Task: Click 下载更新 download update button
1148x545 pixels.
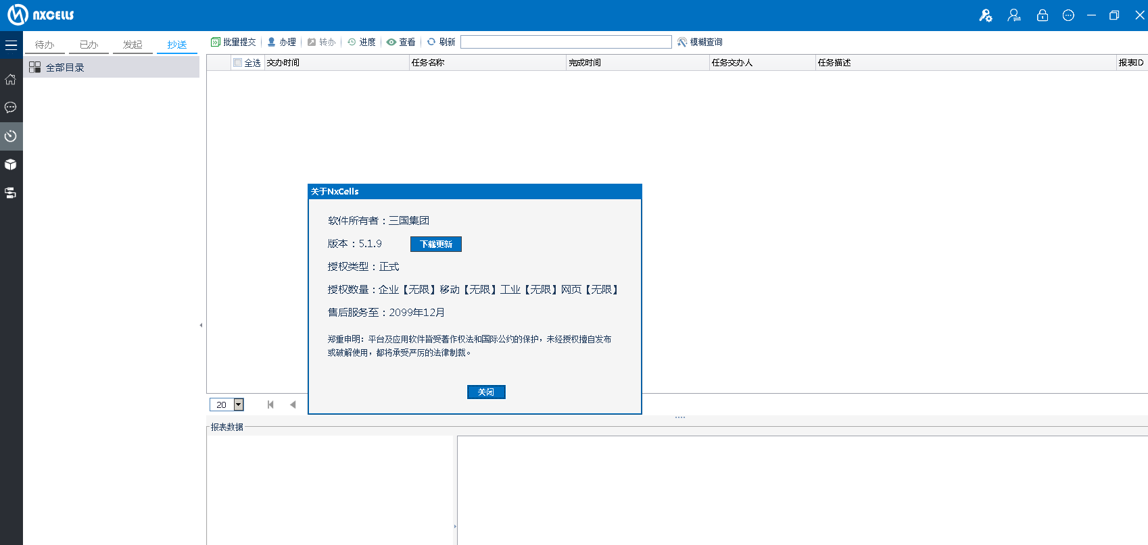Action: 436,244
